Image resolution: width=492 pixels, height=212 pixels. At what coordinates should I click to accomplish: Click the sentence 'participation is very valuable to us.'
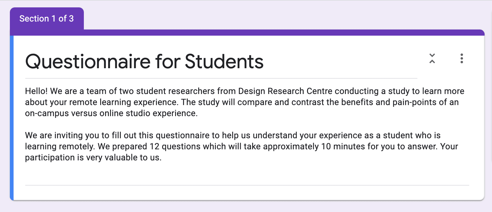93,158
